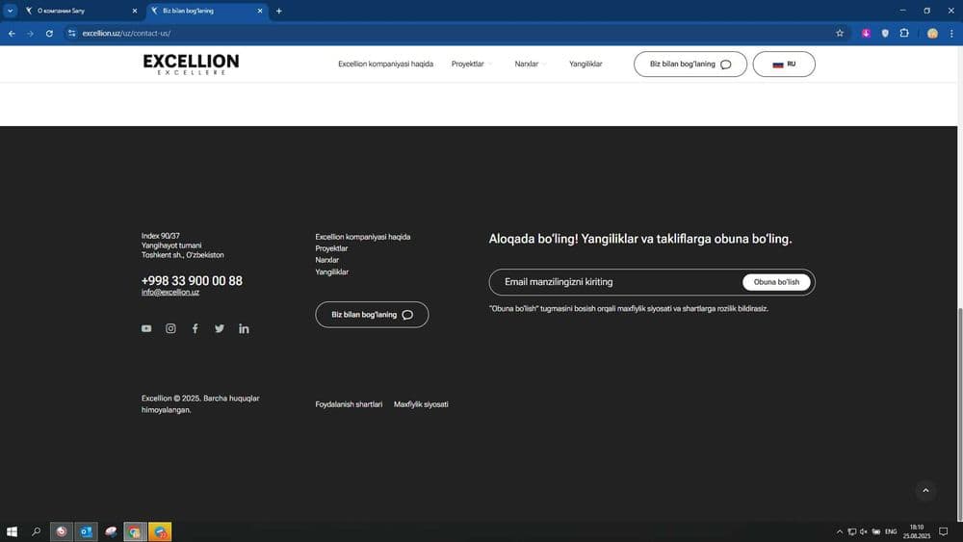Open the Chrome three-dot menu
Viewport: 963px width, 542px height.
[951, 33]
